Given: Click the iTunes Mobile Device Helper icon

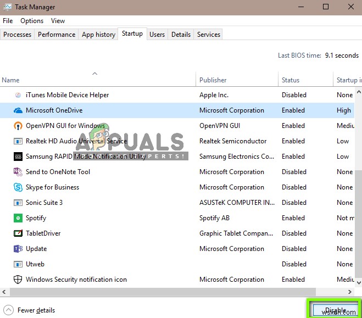Looking at the screenshot, I should tap(18, 95).
